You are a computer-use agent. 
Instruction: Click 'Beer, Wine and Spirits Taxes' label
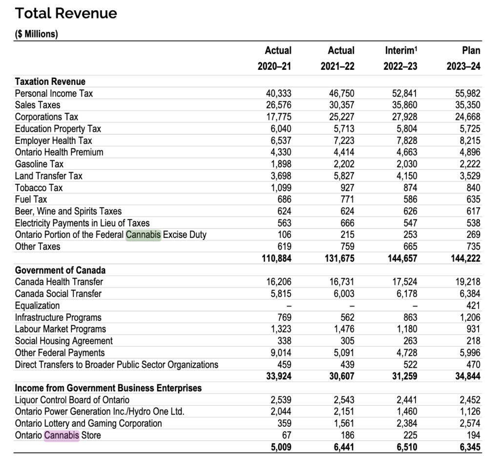click(68, 211)
